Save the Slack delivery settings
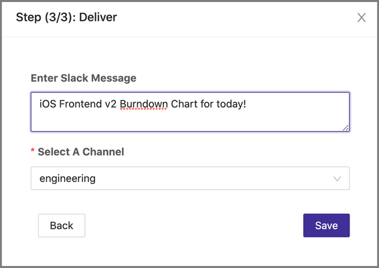The image size is (379, 268). pyautogui.click(x=326, y=225)
